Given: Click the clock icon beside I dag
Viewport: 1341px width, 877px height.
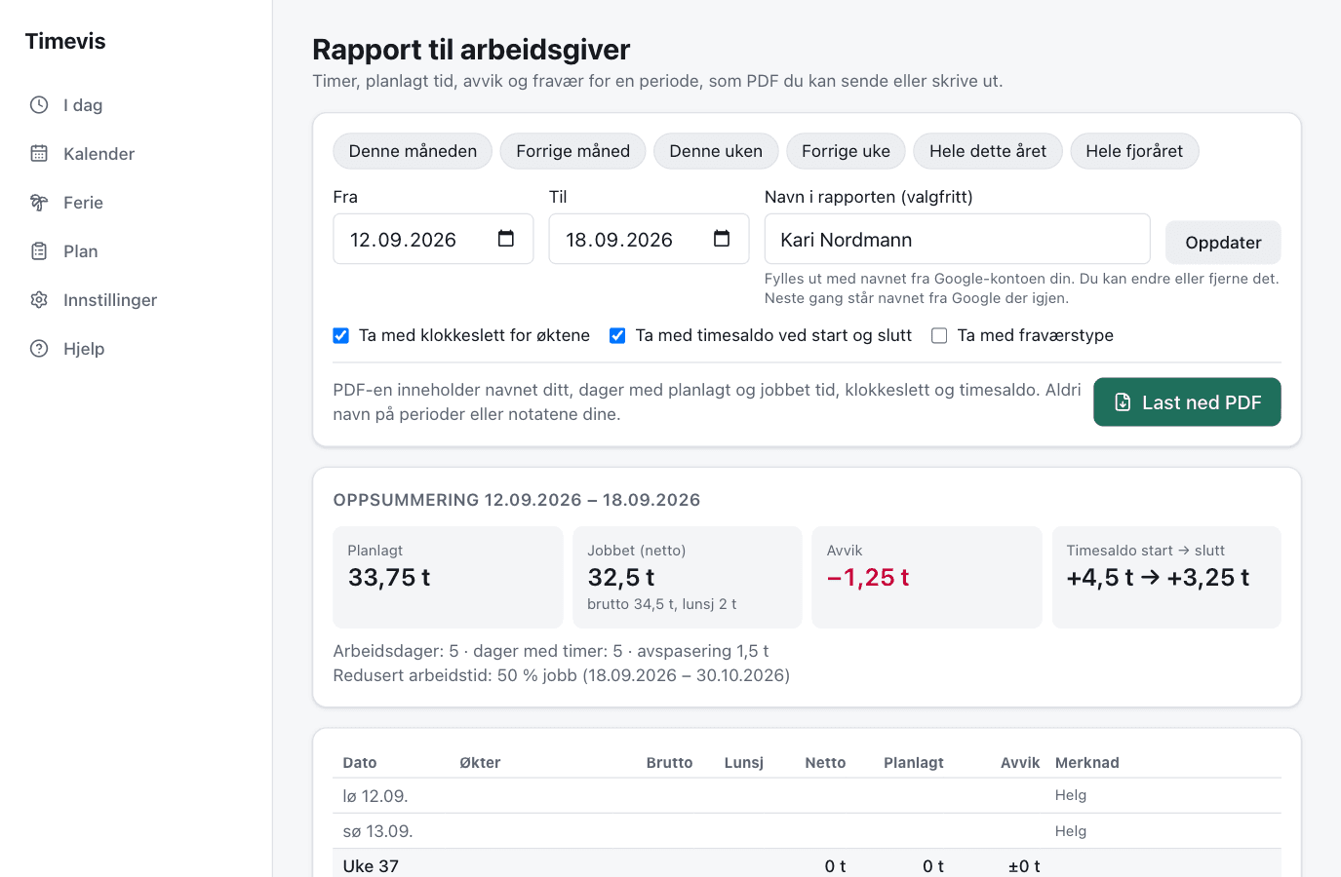Looking at the screenshot, I should 39,104.
